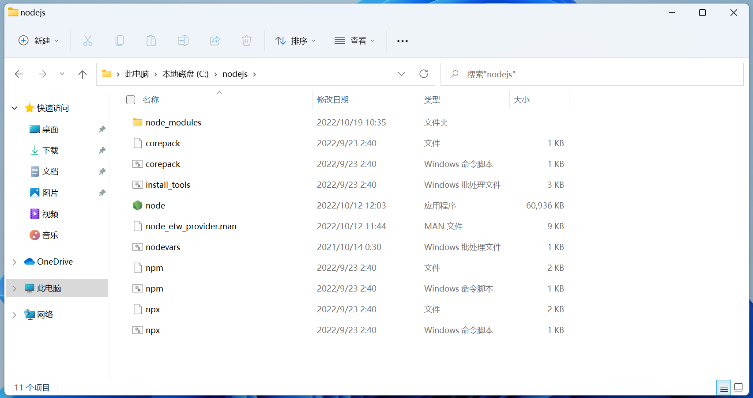
Task: Click the 2021/10/14 0:30 date cell
Action: pyautogui.click(x=349, y=247)
